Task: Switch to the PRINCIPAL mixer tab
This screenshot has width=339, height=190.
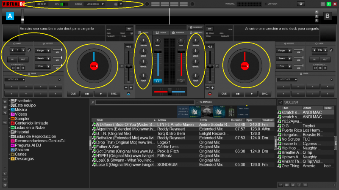Action: 196,33
